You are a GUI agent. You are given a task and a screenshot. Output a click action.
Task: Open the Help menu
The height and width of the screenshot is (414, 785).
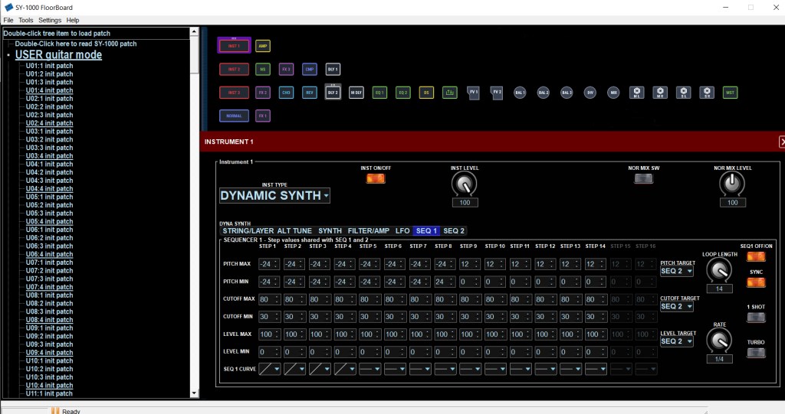coord(73,20)
